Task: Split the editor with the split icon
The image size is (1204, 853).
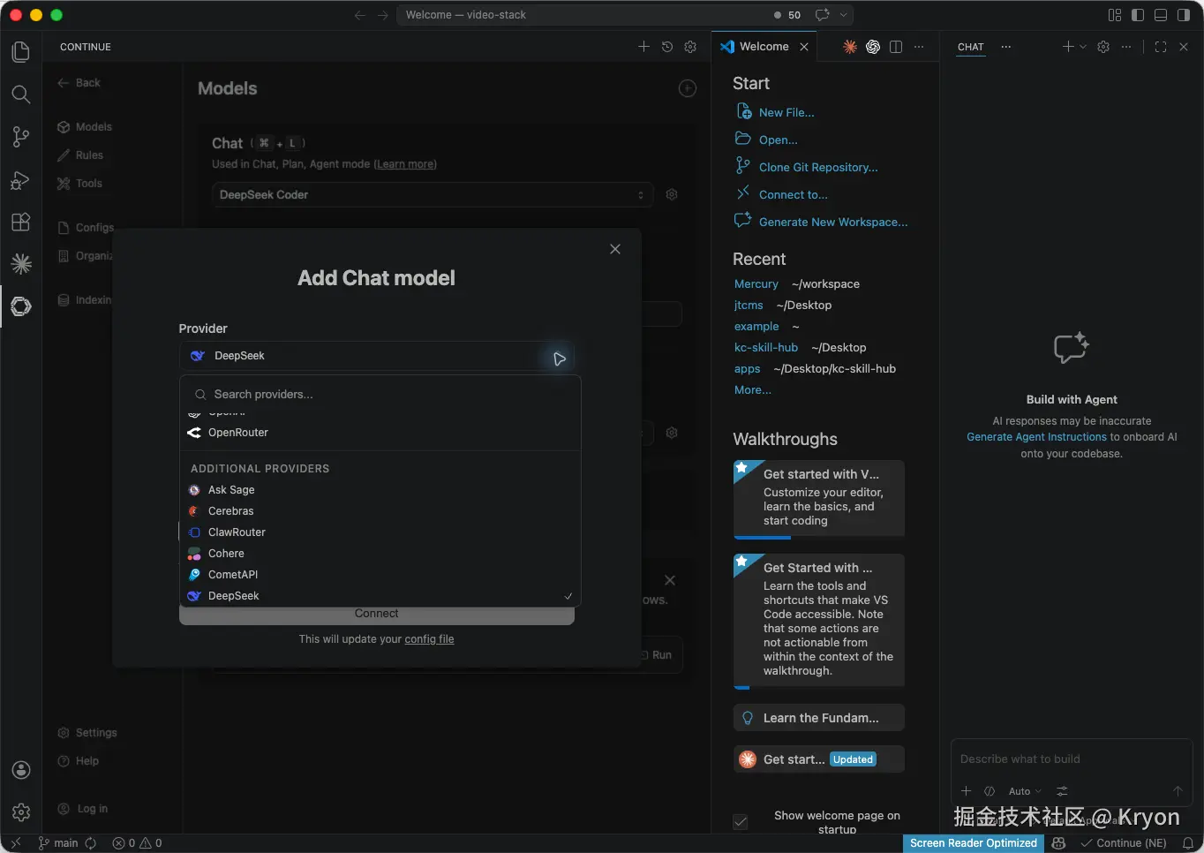Action: pyautogui.click(x=896, y=47)
